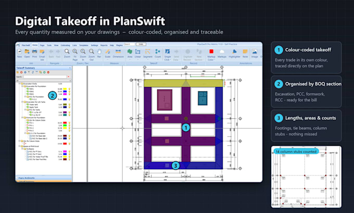Select the Septic Tank item in takeoff tree
354x213 pixels.
[34, 107]
